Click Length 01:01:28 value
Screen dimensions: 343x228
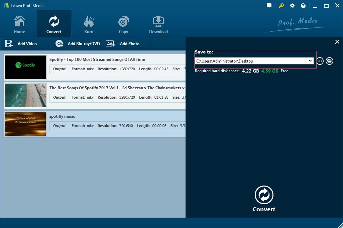coord(161,97)
